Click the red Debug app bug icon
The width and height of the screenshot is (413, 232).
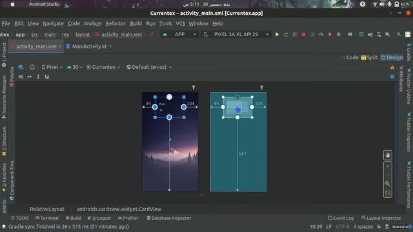(x=303, y=34)
